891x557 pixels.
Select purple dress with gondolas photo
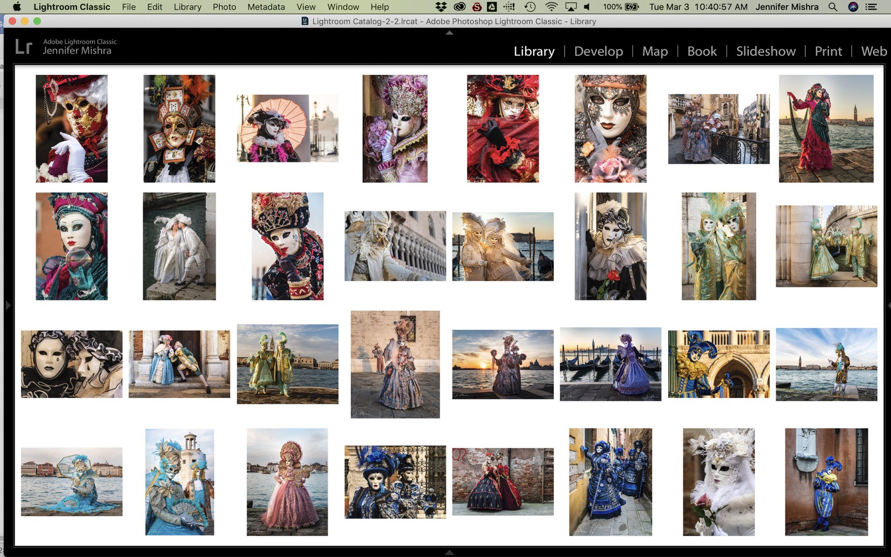pos(610,364)
